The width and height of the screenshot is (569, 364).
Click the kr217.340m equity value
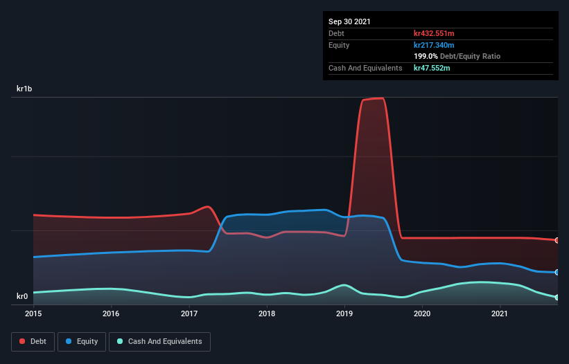(434, 45)
